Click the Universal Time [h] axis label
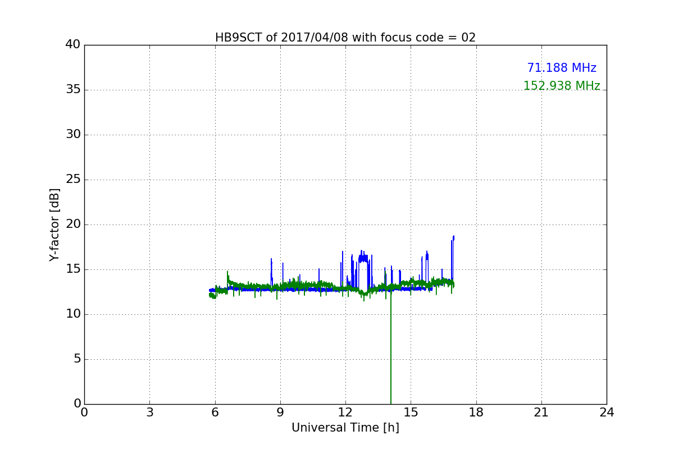674x449 pixels. click(345, 428)
